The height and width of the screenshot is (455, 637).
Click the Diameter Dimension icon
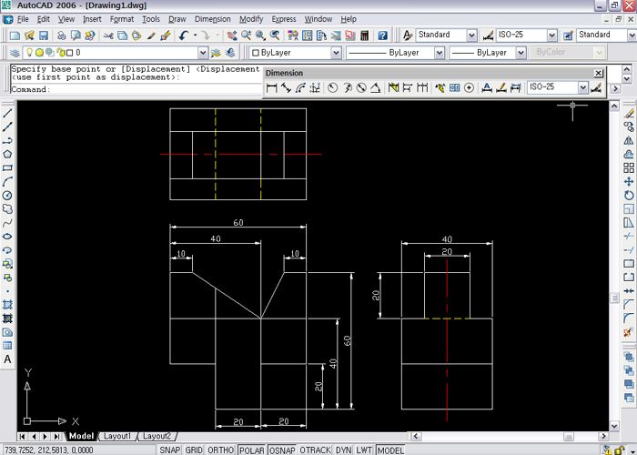[361, 87]
